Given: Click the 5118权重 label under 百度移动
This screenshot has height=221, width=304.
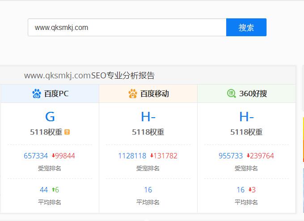Looking at the screenshot, I should click(148, 132).
